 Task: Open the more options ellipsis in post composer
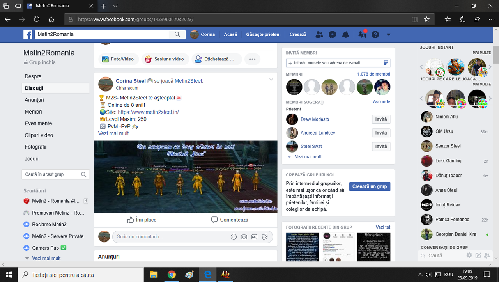point(252,59)
